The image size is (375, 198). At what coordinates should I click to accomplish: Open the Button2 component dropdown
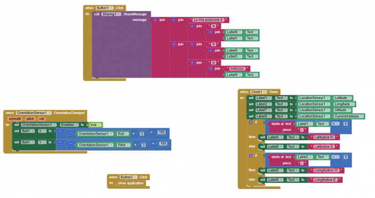pos(127,177)
